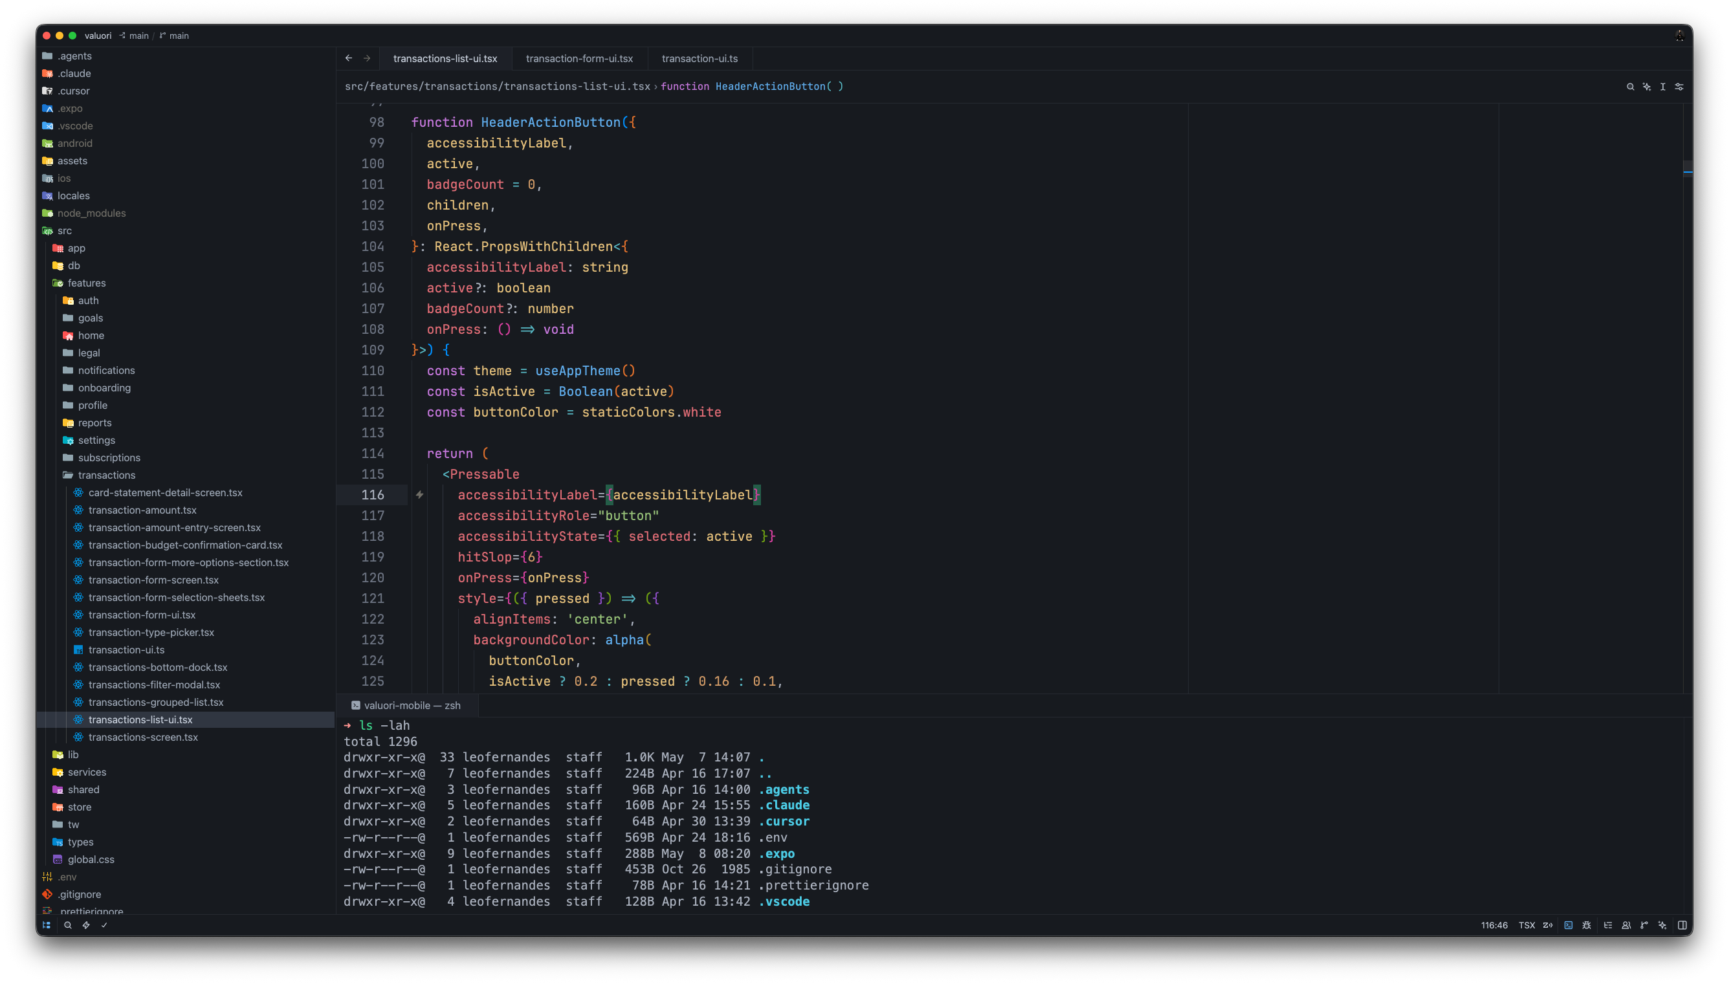
Task: Open project search from bottom-left status bar
Action: [67, 925]
